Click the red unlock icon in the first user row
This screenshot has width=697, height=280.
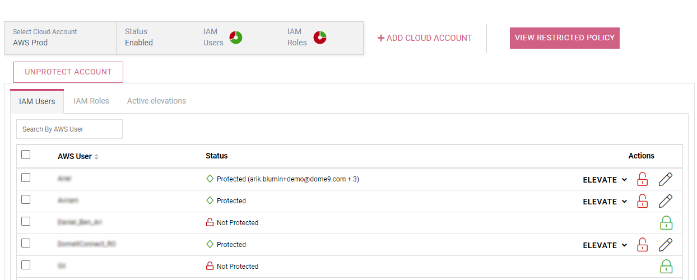pos(643,180)
